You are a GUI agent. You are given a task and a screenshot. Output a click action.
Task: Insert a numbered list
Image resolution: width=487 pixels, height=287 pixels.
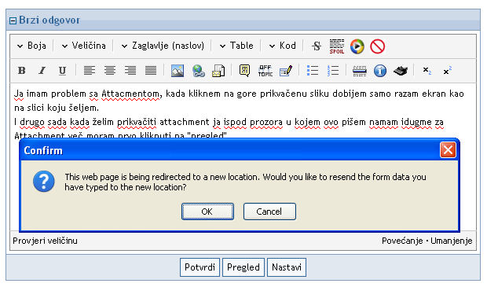coord(333,71)
